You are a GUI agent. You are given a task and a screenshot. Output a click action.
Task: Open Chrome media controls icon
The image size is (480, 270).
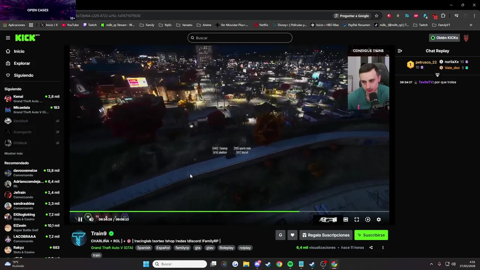click(x=456, y=16)
